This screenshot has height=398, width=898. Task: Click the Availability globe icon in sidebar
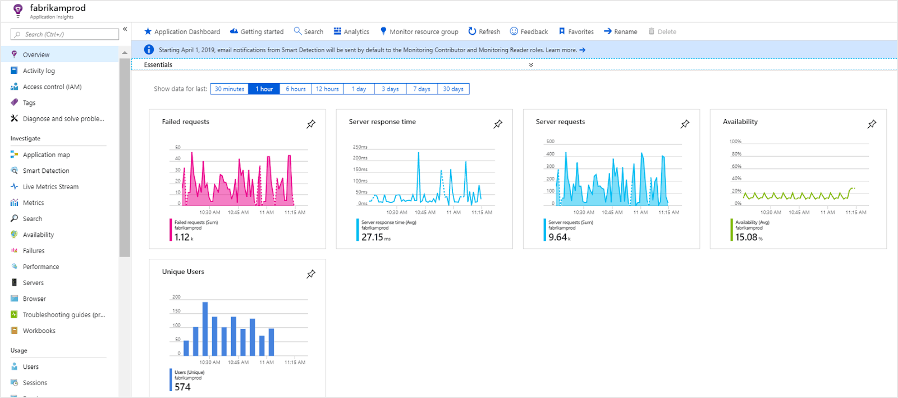click(x=15, y=235)
